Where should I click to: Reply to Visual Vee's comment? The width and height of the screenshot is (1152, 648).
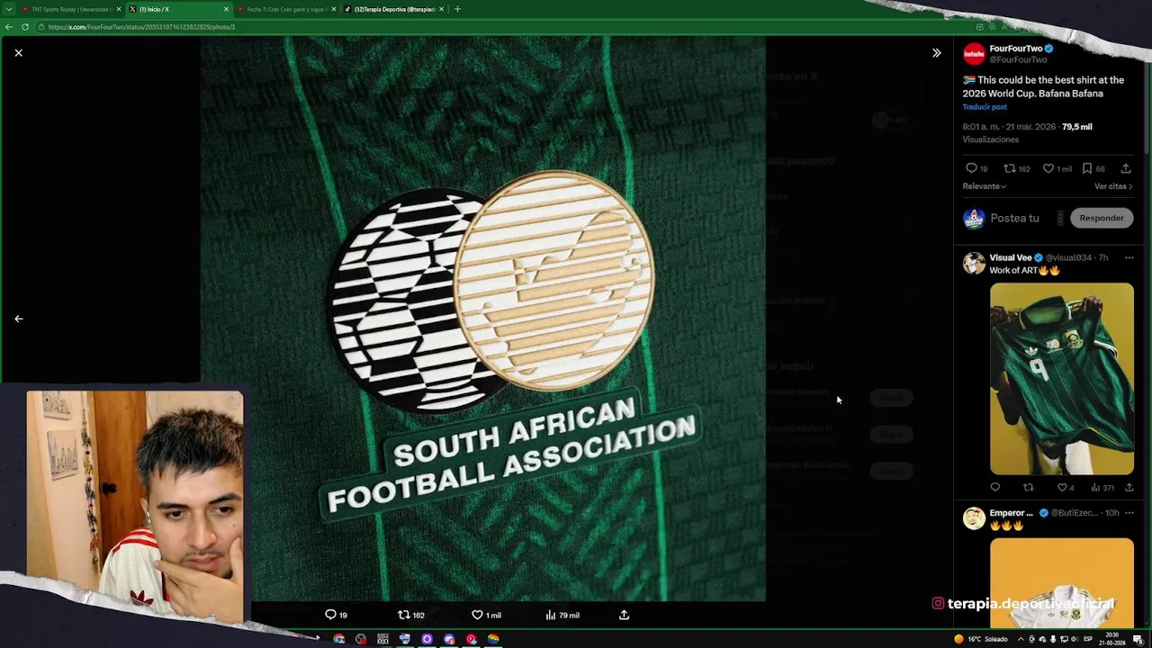pos(994,487)
